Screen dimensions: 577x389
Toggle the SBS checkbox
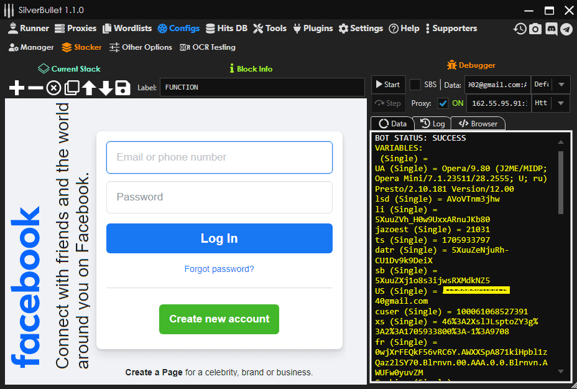click(415, 85)
